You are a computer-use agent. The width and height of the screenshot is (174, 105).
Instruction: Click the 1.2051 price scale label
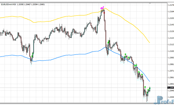tap(171, 84)
